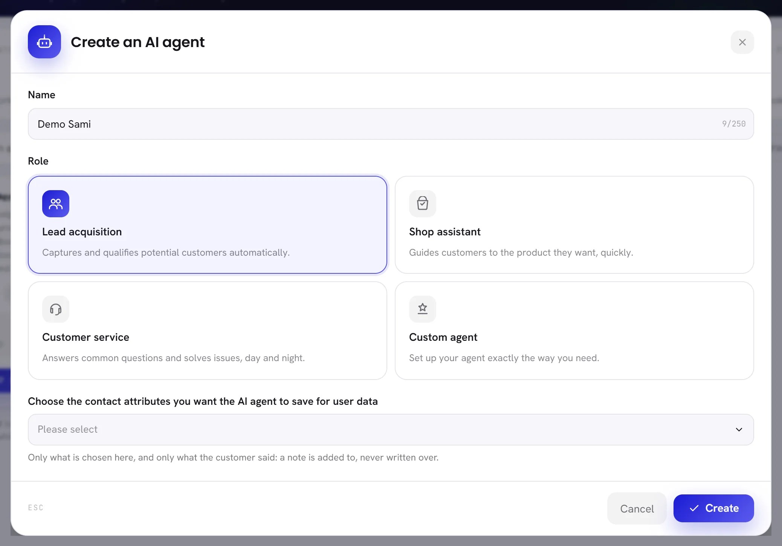Click the ESC hint label
Screen dimensions: 782x546
[x=36, y=508]
